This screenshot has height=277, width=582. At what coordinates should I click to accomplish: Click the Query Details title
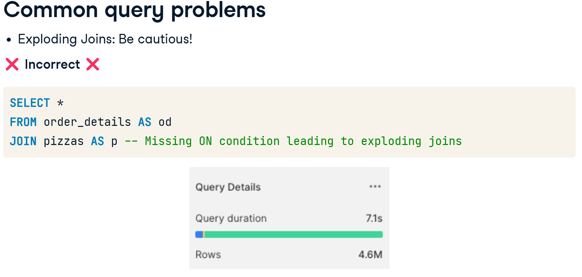pyautogui.click(x=228, y=187)
